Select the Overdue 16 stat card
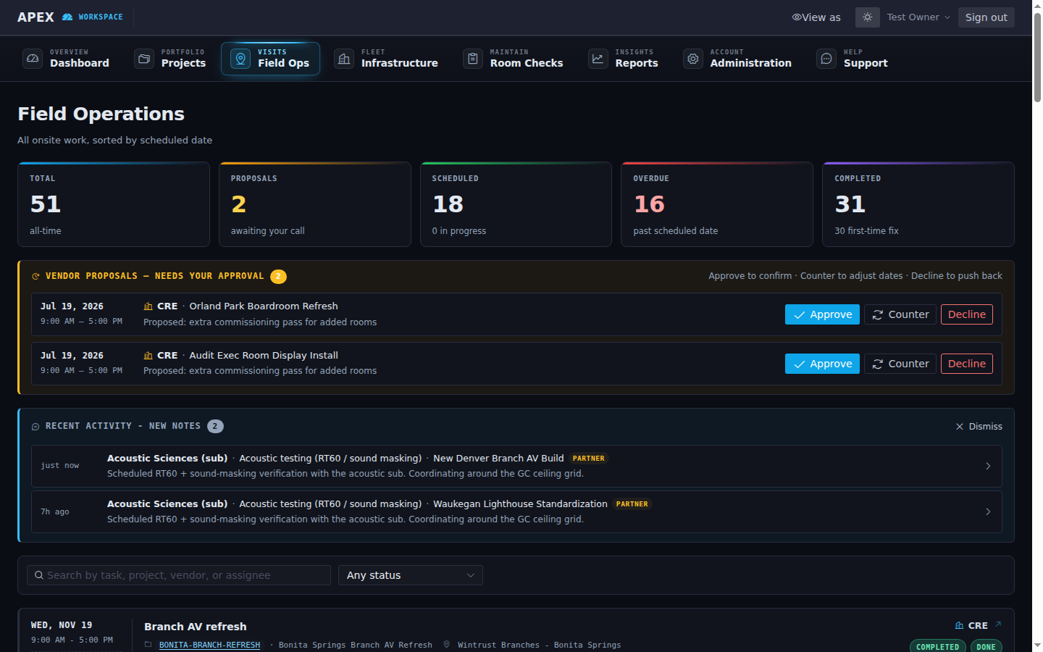The image size is (1043, 652). pos(717,204)
